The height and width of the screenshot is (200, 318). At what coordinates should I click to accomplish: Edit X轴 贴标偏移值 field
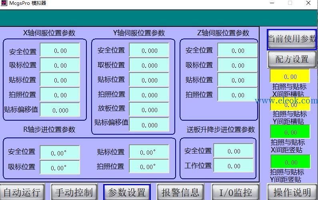point(60,110)
